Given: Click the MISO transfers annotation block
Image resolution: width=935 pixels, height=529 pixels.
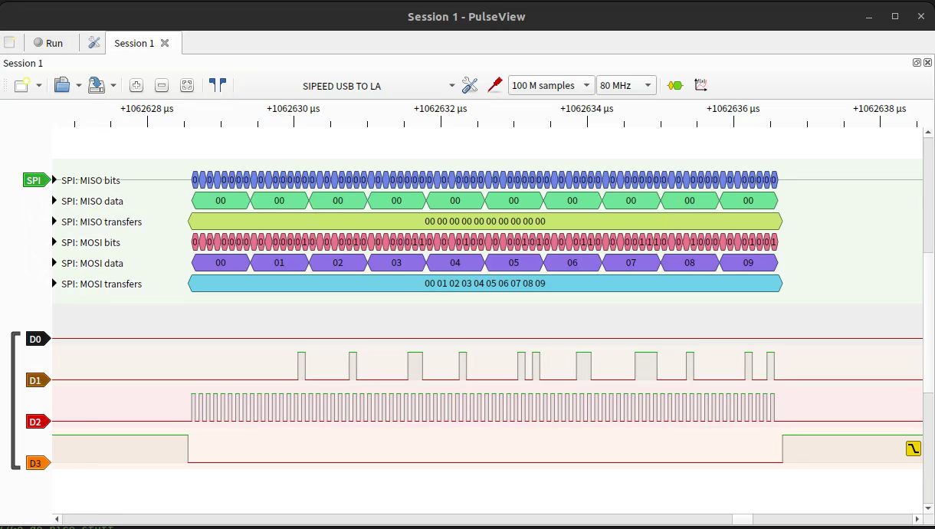Looking at the screenshot, I should tap(485, 222).
